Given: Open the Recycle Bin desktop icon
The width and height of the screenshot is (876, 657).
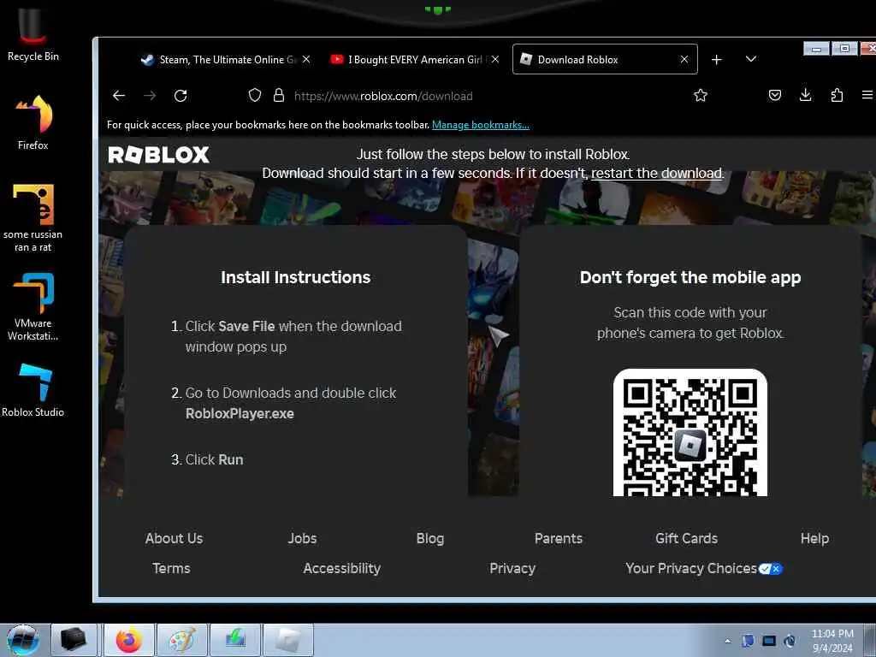Looking at the screenshot, I should [x=33, y=34].
